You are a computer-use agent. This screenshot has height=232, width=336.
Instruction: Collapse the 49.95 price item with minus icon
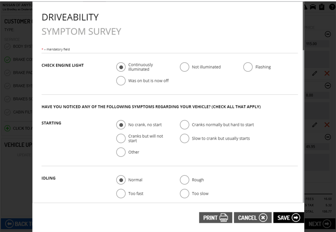pyautogui.click(x=328, y=137)
